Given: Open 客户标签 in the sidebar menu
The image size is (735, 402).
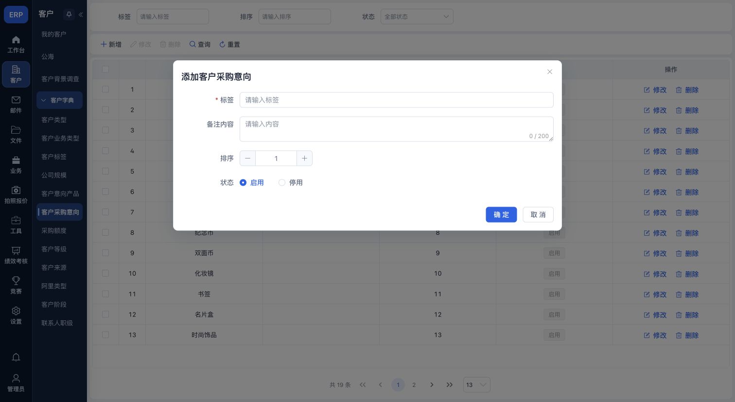Looking at the screenshot, I should [54, 157].
